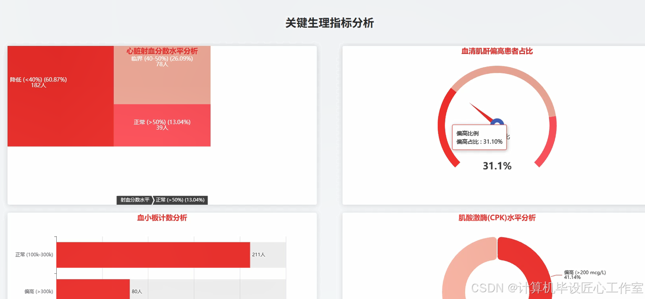Click the 肌酸激酶(CPK)水平分析 chart title

(497, 218)
